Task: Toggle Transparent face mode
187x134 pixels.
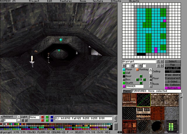Action: point(173,78)
